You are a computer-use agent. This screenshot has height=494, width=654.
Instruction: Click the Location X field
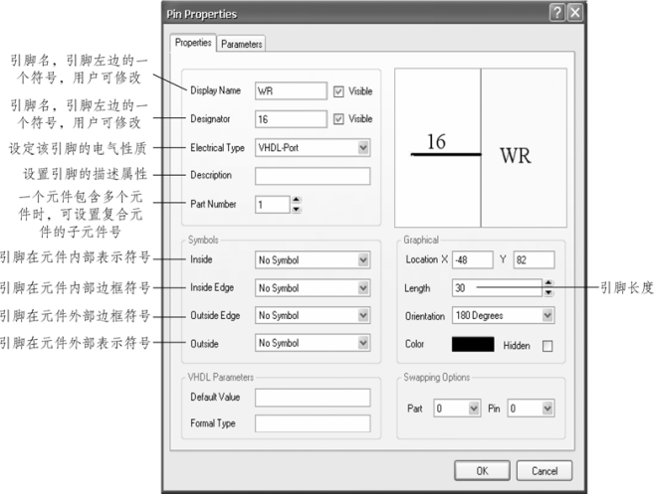tap(472, 259)
